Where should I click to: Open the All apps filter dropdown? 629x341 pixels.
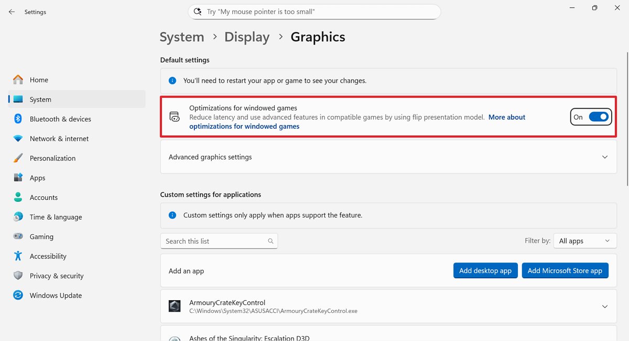tap(584, 241)
